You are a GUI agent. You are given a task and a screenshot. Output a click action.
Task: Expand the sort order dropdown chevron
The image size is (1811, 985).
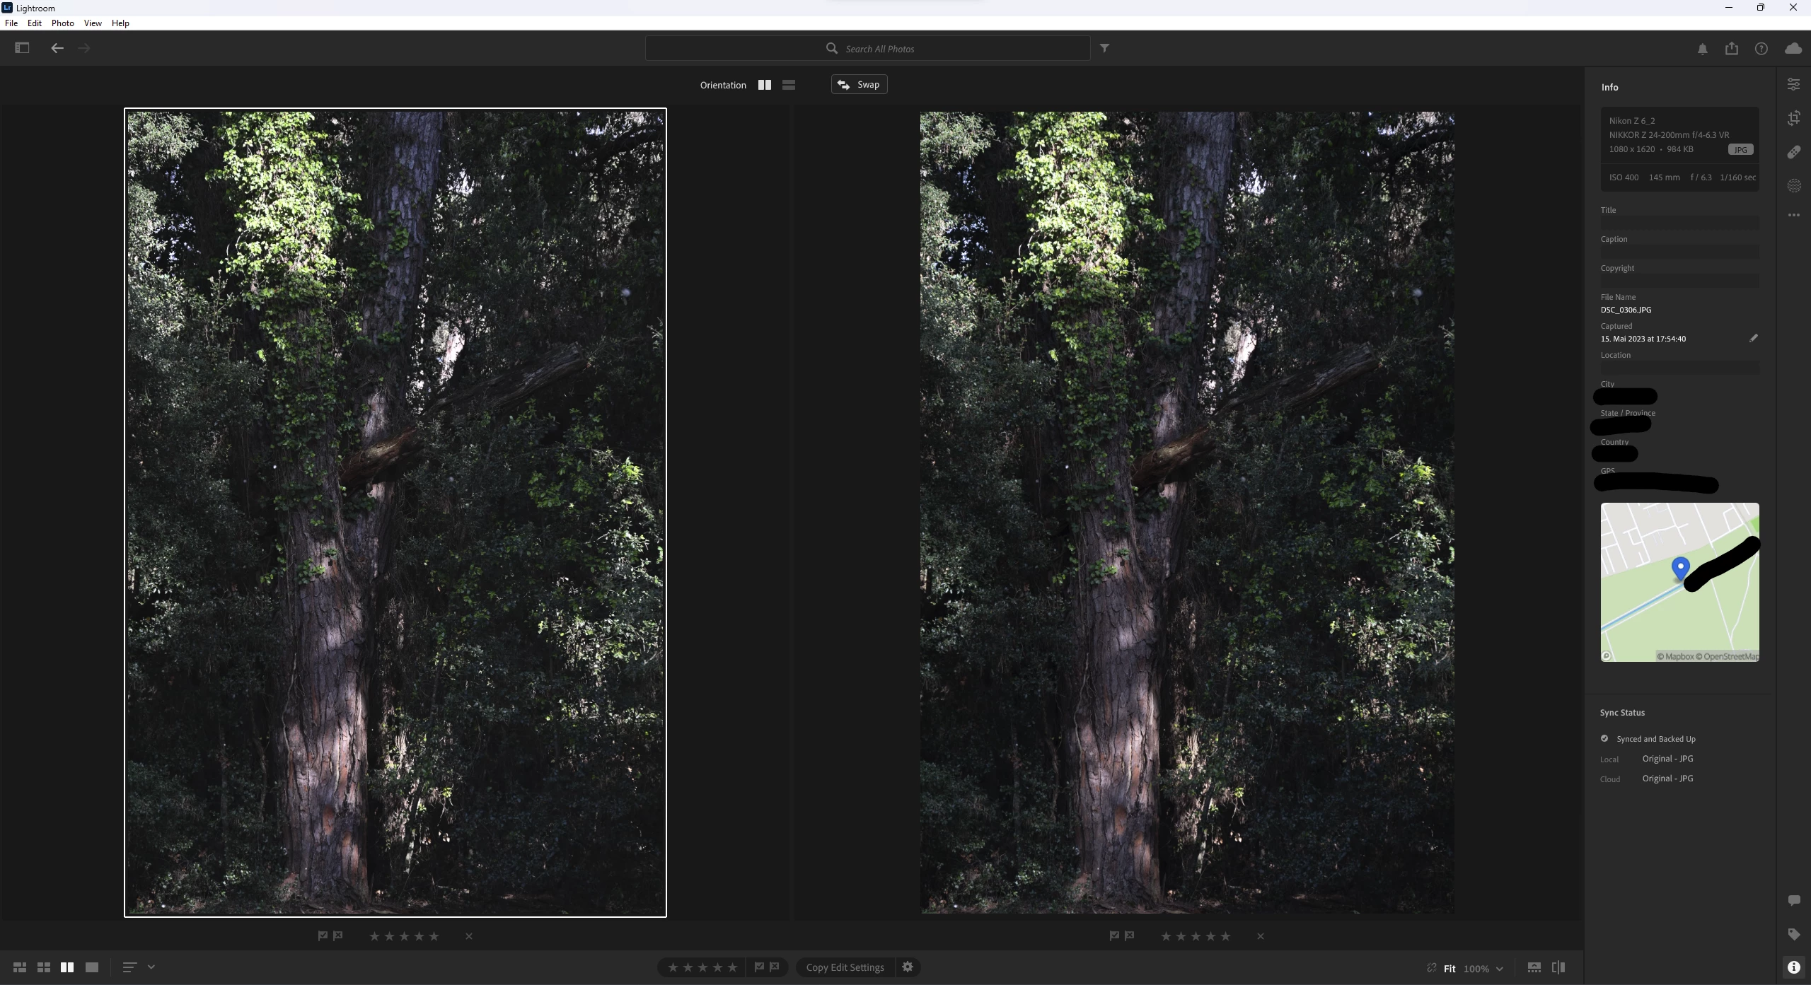click(x=151, y=967)
